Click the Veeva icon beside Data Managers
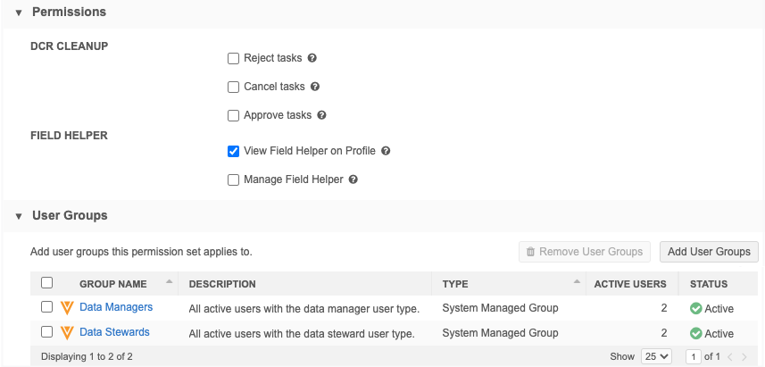Viewport: 765px width, 367px height. (67, 307)
